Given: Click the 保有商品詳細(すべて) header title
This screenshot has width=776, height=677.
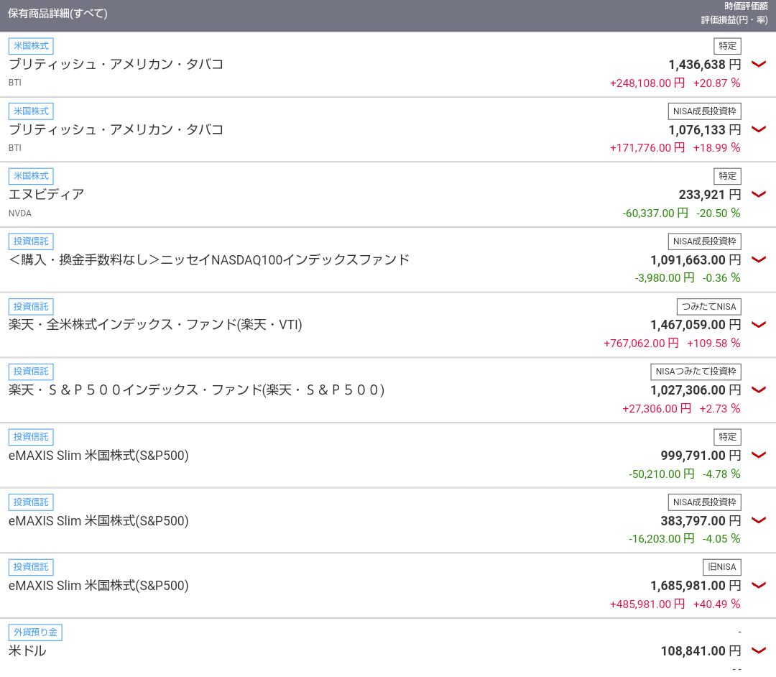Looking at the screenshot, I should [57, 14].
